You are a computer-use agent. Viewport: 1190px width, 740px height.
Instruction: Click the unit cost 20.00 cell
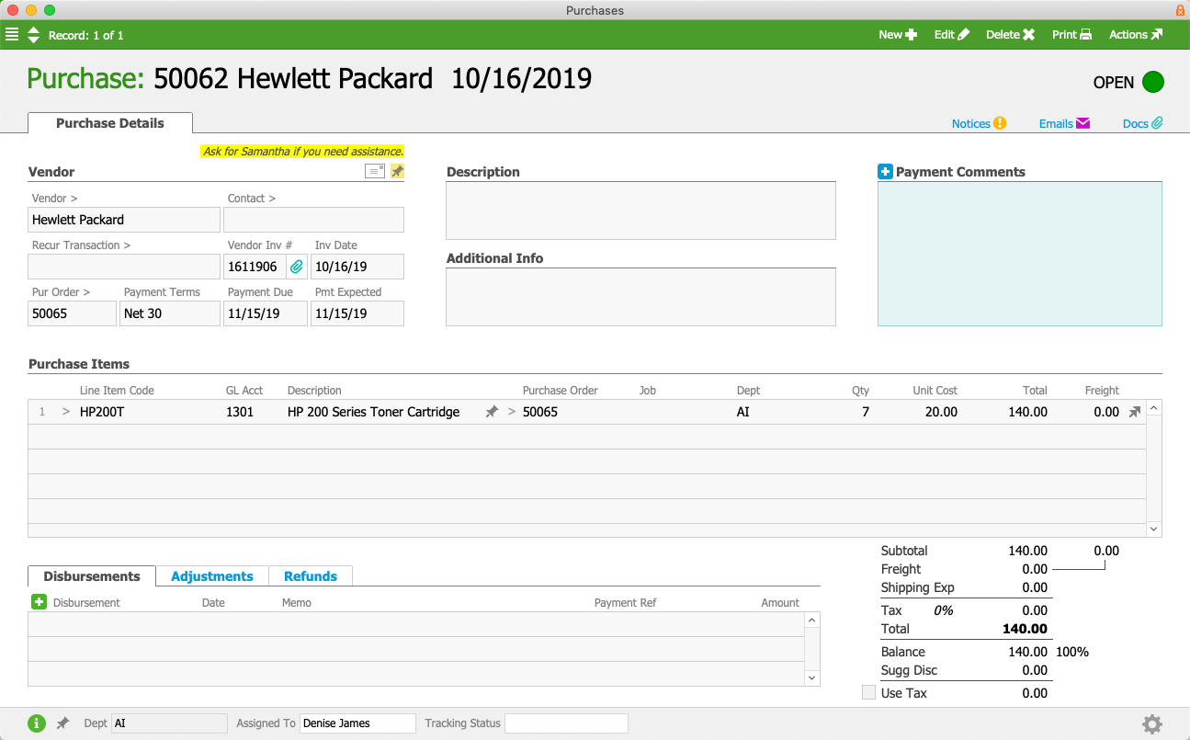click(x=941, y=412)
